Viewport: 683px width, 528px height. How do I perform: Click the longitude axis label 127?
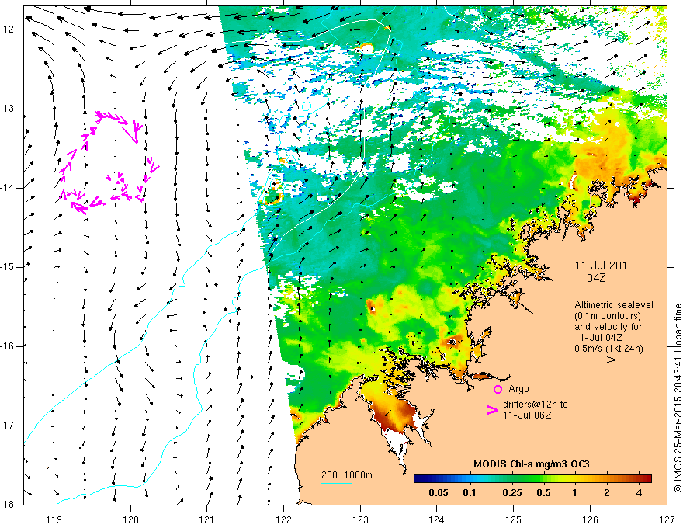pyautogui.click(x=667, y=519)
